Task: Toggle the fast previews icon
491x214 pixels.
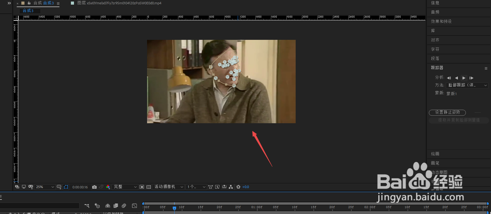Action: pyautogui.click(x=217, y=187)
